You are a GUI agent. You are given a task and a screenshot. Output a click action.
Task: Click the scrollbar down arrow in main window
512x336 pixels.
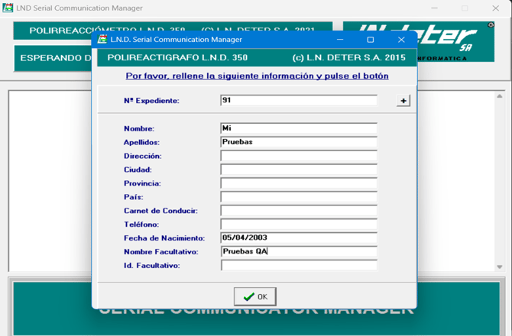coord(500,267)
